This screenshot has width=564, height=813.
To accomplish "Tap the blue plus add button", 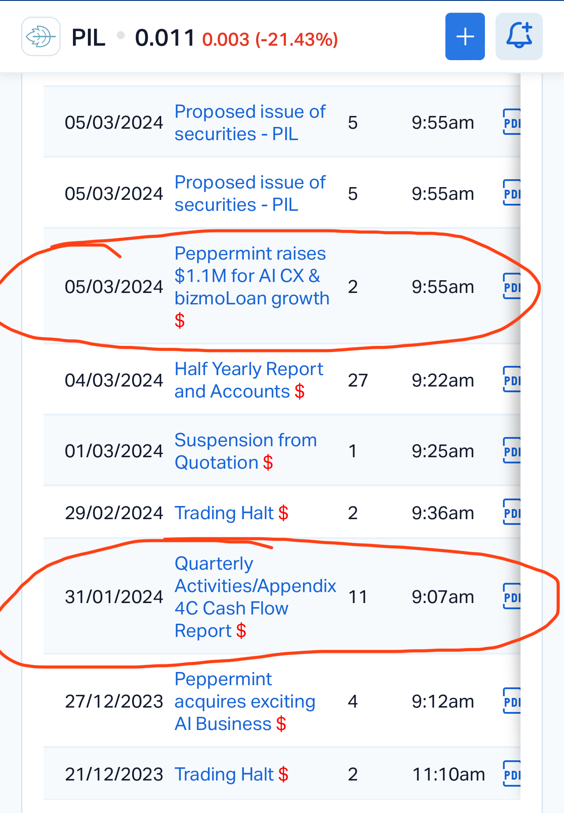I will (x=465, y=36).
